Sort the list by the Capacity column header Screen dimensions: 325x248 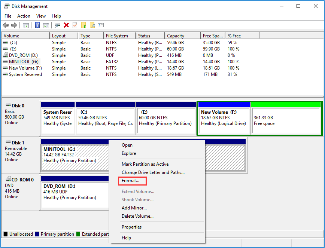tap(176, 36)
